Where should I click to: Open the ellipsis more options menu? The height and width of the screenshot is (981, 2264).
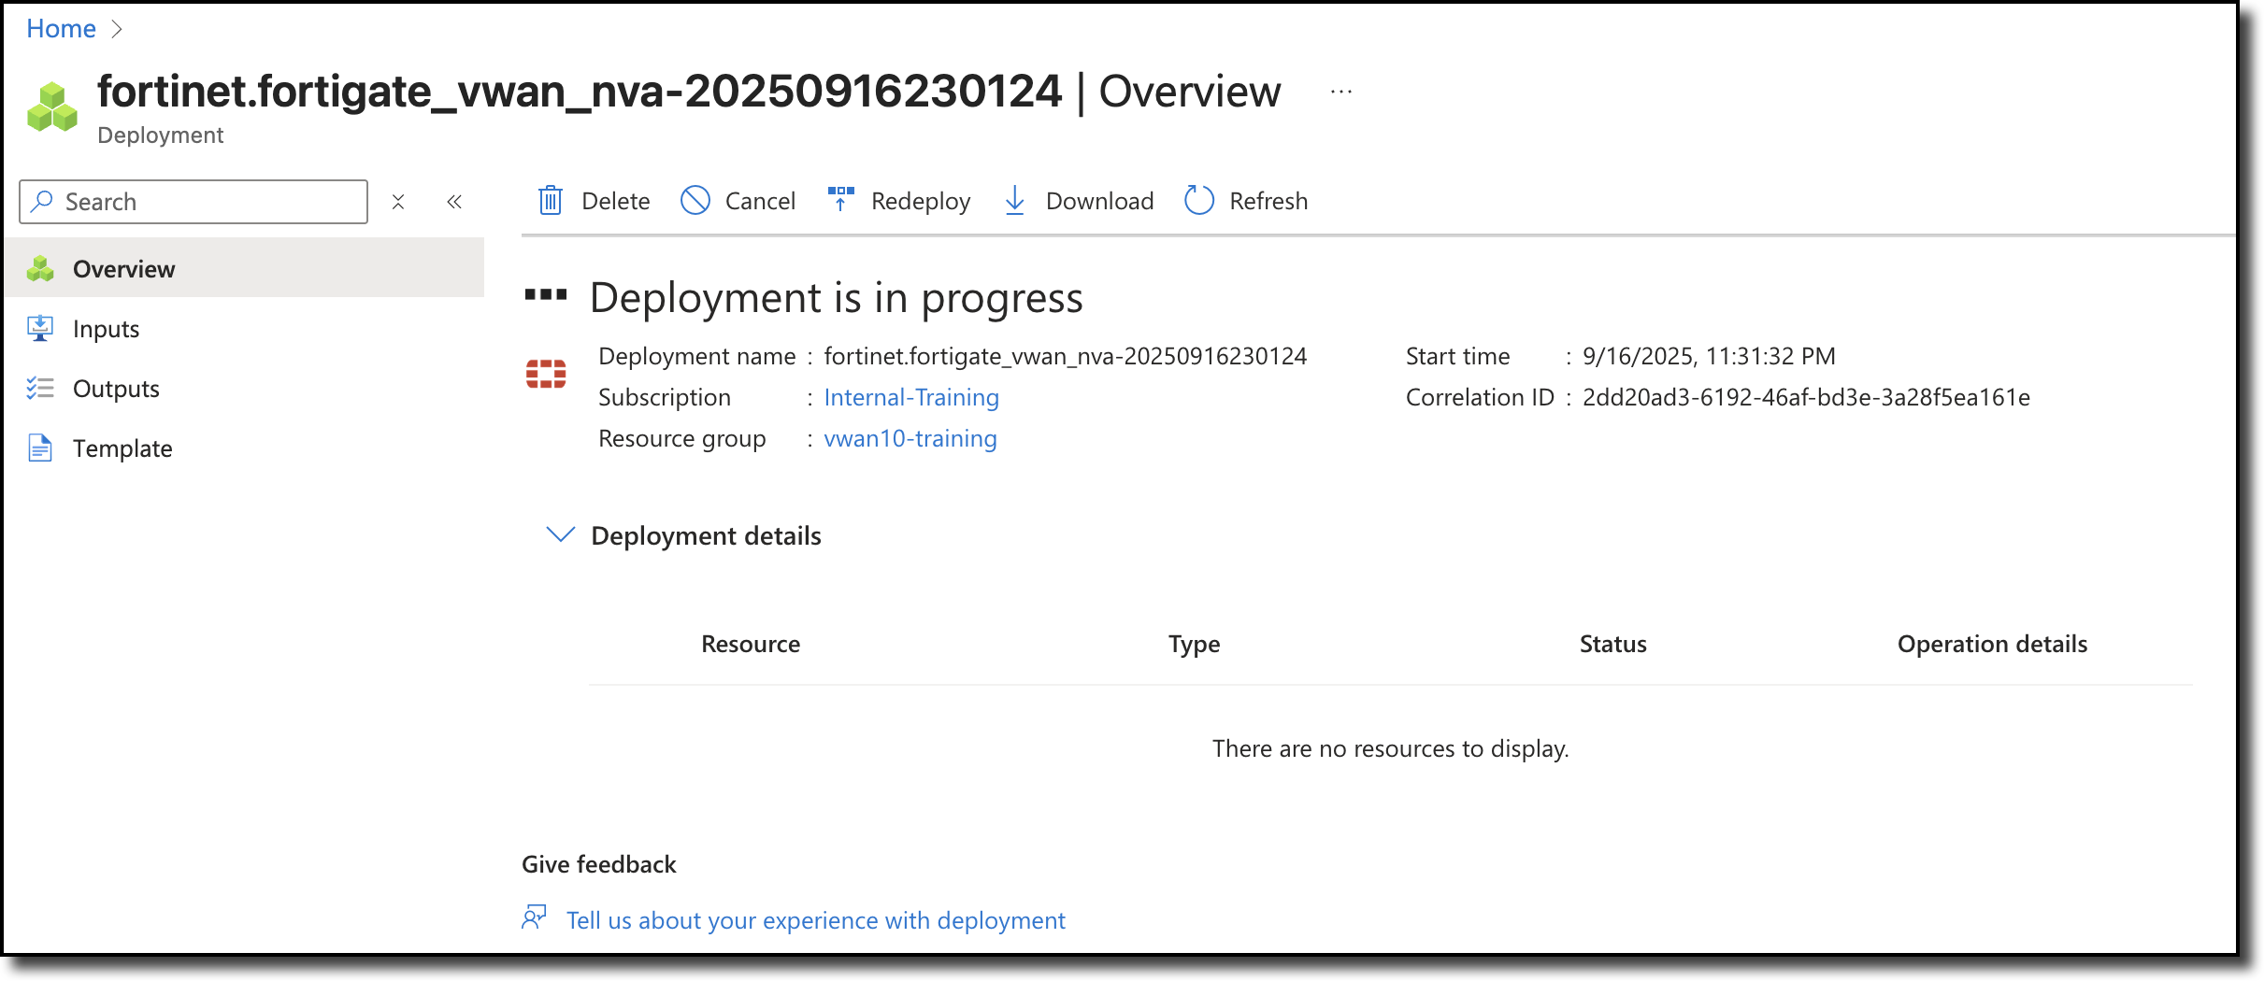point(1341,92)
